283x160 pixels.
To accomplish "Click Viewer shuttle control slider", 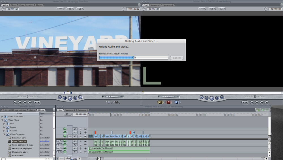I will click(28, 97).
